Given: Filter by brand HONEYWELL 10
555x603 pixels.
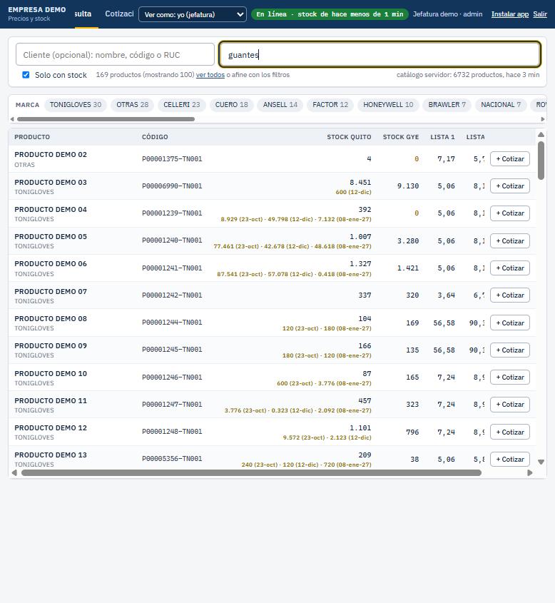Looking at the screenshot, I should coord(388,105).
